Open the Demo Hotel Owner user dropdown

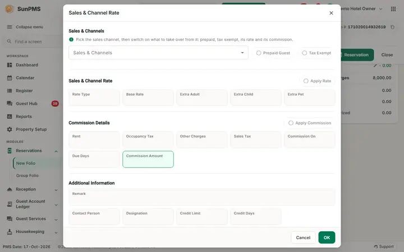click(361, 9)
